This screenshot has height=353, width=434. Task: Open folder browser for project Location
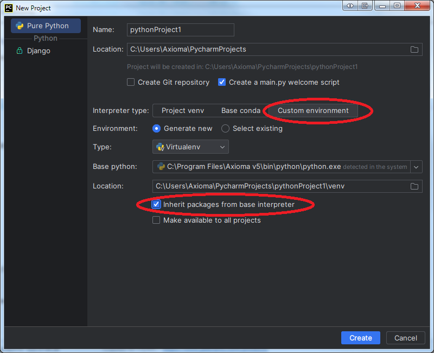click(414, 49)
